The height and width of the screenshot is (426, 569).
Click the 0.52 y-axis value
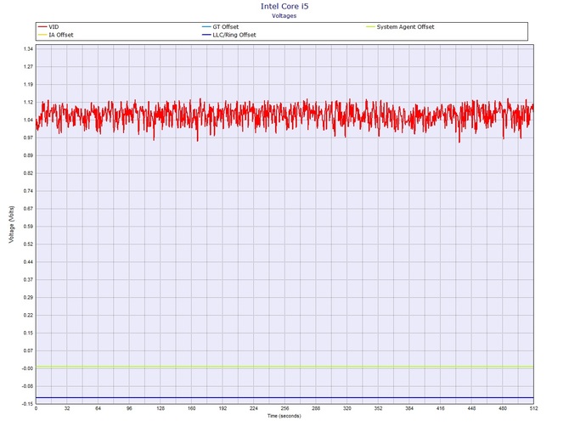coord(28,244)
